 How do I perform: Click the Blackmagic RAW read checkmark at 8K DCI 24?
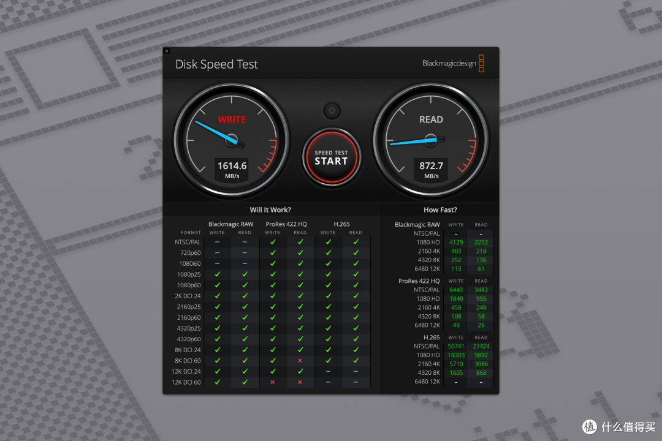pyautogui.click(x=245, y=350)
